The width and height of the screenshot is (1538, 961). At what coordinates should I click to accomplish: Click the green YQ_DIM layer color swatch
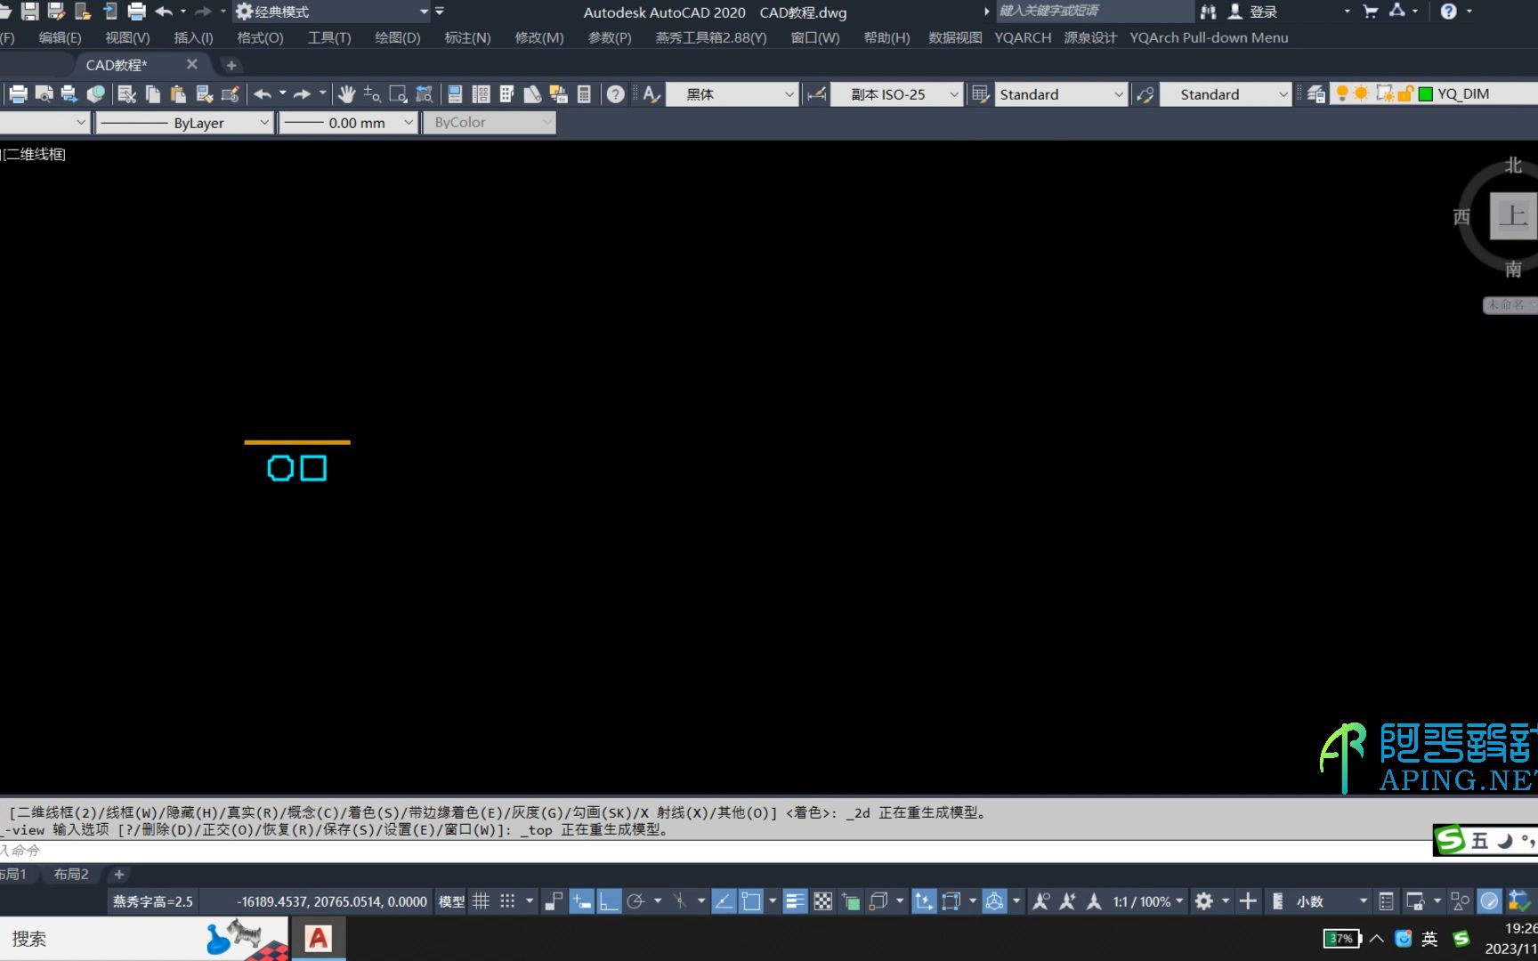click(x=1425, y=94)
